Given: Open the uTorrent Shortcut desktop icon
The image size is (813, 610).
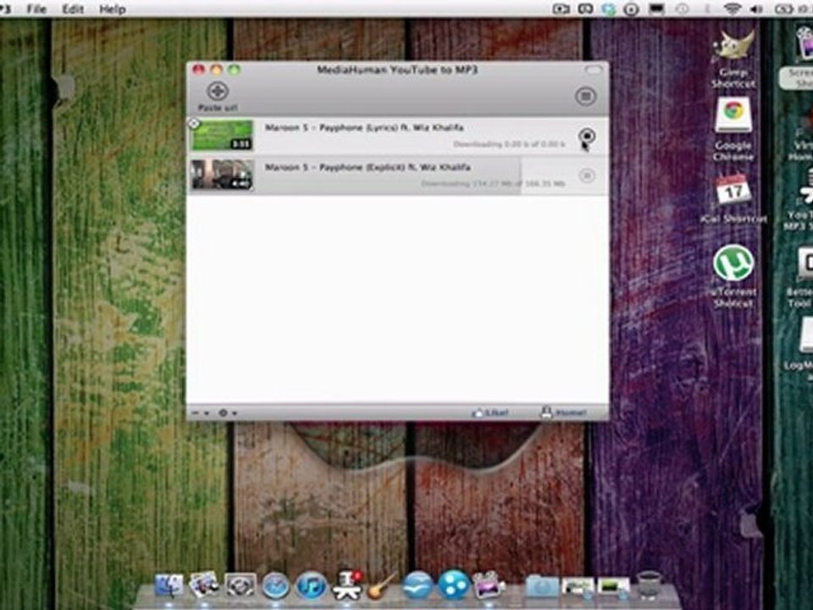Looking at the screenshot, I should click(x=733, y=276).
